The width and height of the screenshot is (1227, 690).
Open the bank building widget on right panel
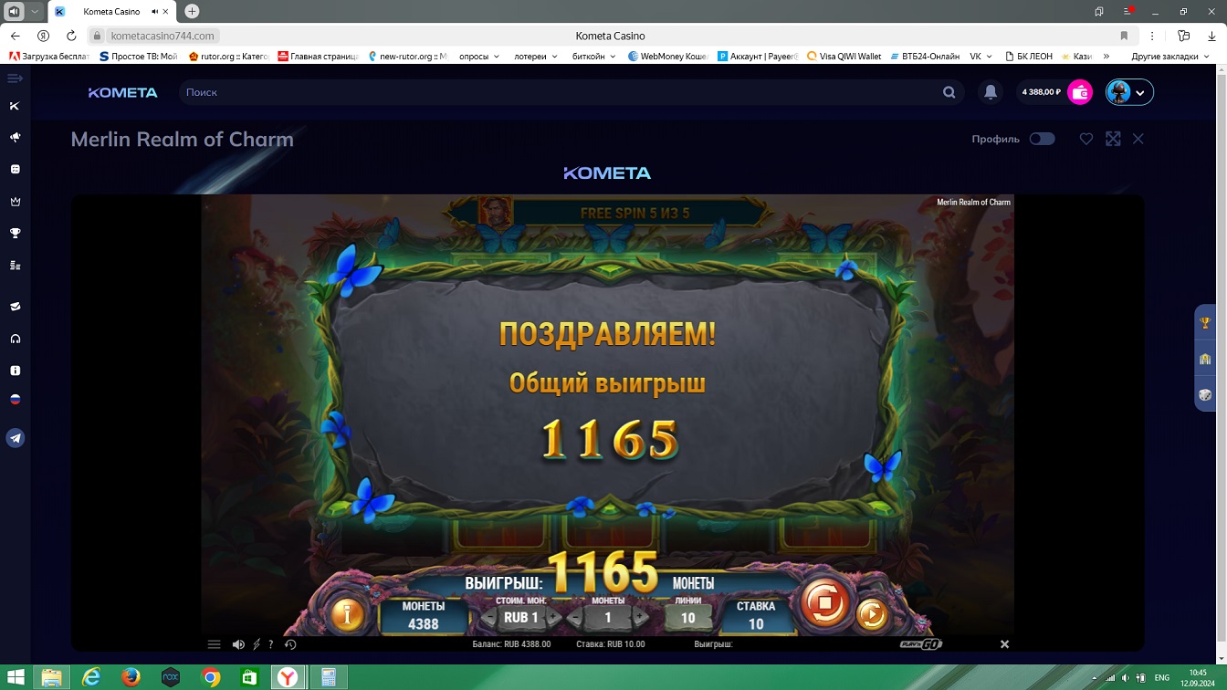pos(1205,359)
